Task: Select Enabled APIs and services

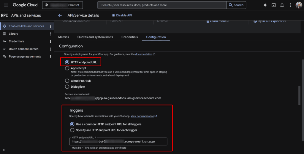Action: click(x=27, y=26)
